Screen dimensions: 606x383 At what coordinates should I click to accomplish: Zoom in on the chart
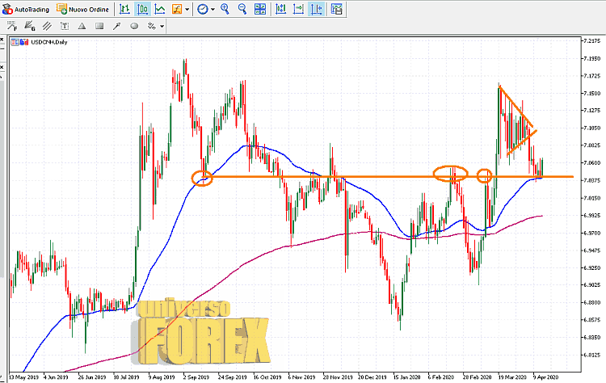click(x=225, y=10)
